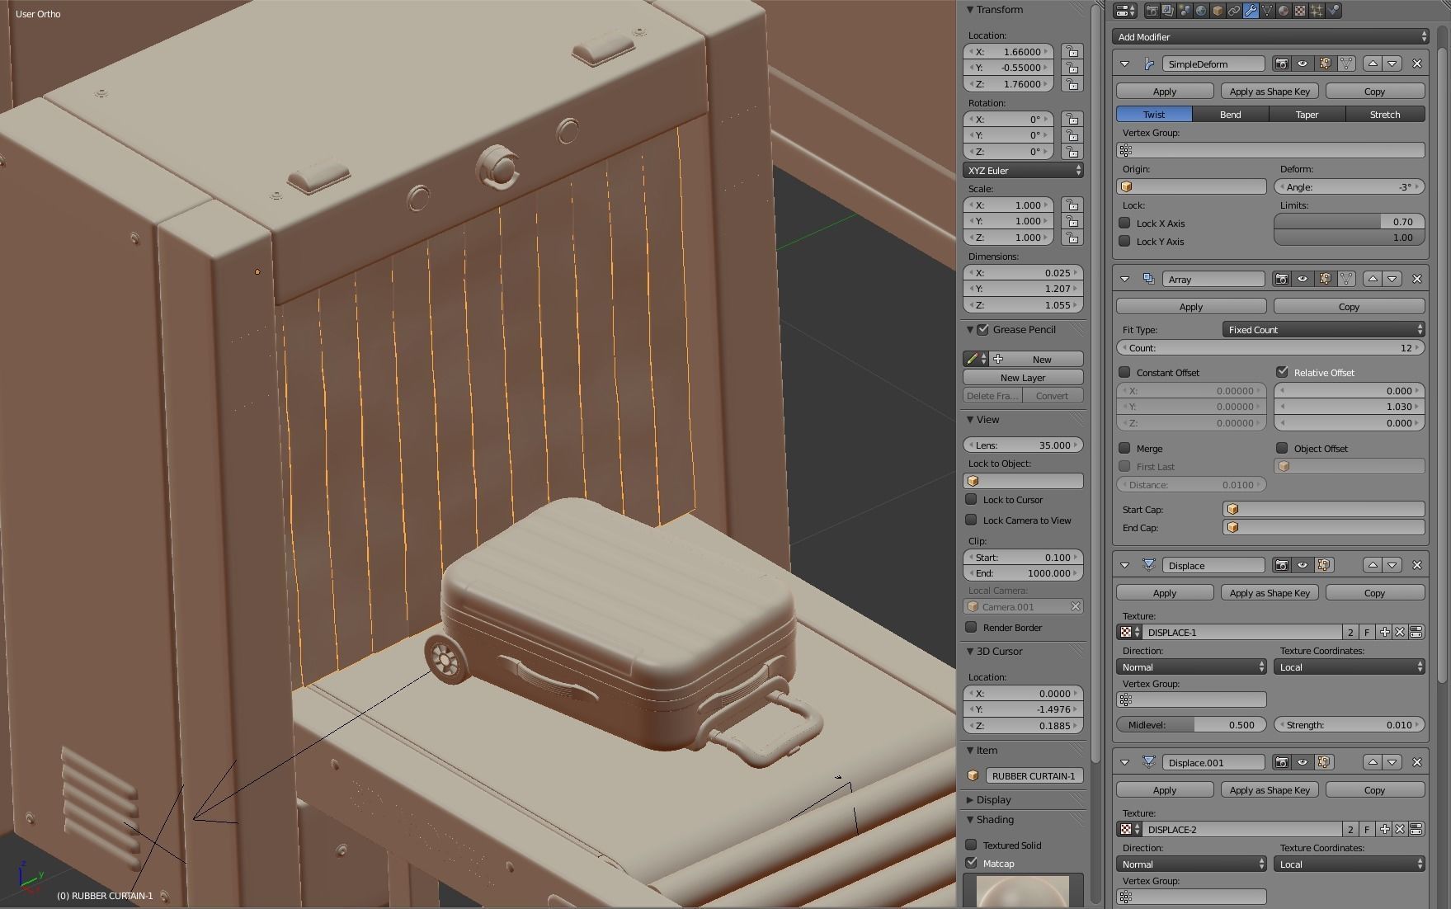Open the Modifiers tab (wrench icon)

1251,11
